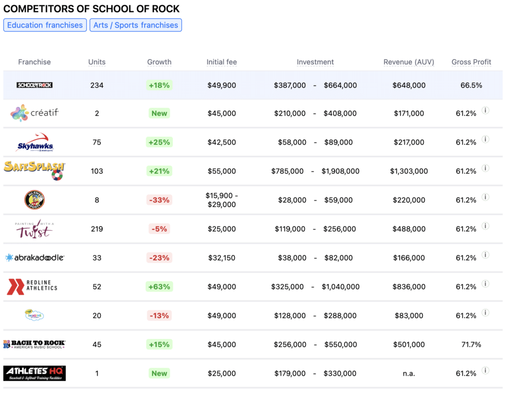The width and height of the screenshot is (506, 394).
Task: Click the Gross Profit column header
Action: [x=471, y=62]
